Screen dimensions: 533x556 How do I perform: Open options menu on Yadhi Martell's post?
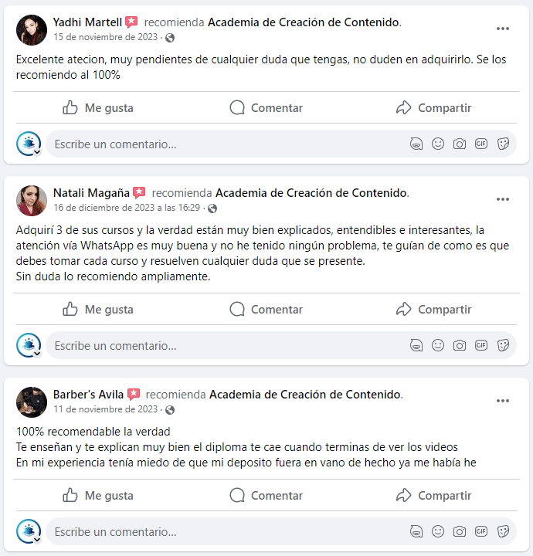pos(503,29)
